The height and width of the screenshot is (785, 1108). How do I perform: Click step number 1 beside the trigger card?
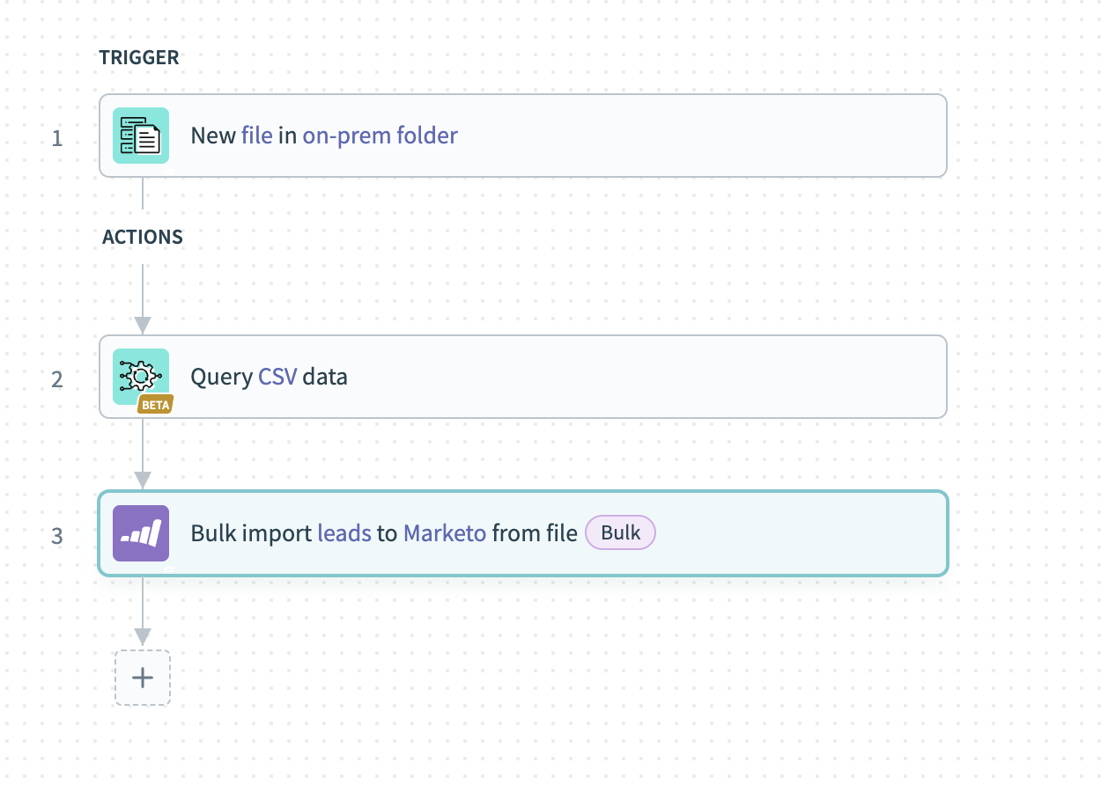pos(58,138)
